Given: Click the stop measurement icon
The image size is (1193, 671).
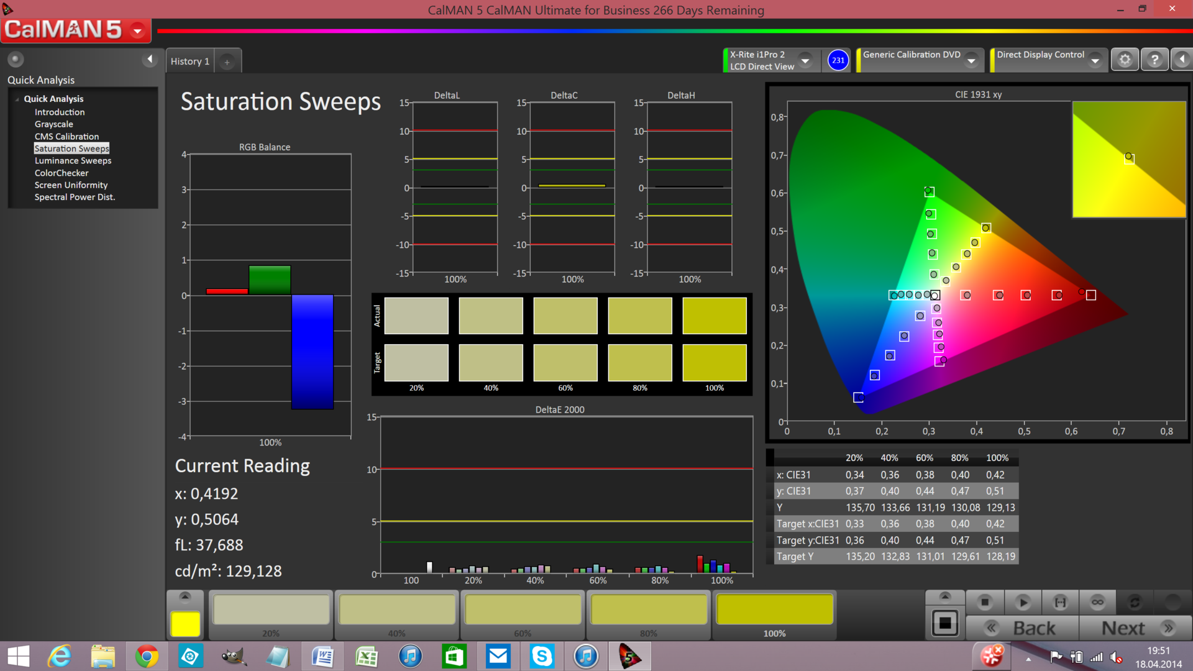Looking at the screenshot, I should pyautogui.click(x=985, y=602).
